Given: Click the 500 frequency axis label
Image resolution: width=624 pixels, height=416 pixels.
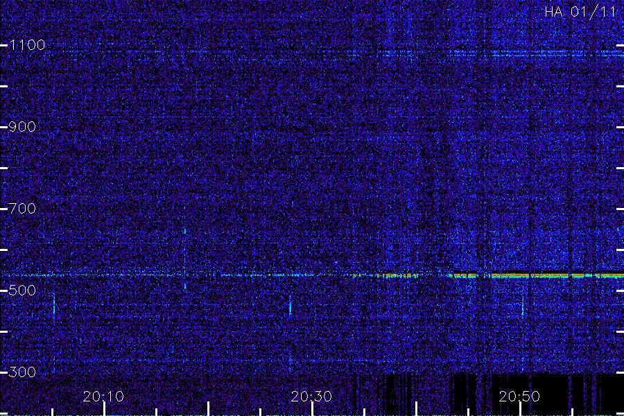Looking at the screenshot, I should point(22,291).
